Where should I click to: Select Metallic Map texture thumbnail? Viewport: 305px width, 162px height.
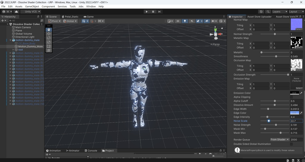click(x=296, y=43)
